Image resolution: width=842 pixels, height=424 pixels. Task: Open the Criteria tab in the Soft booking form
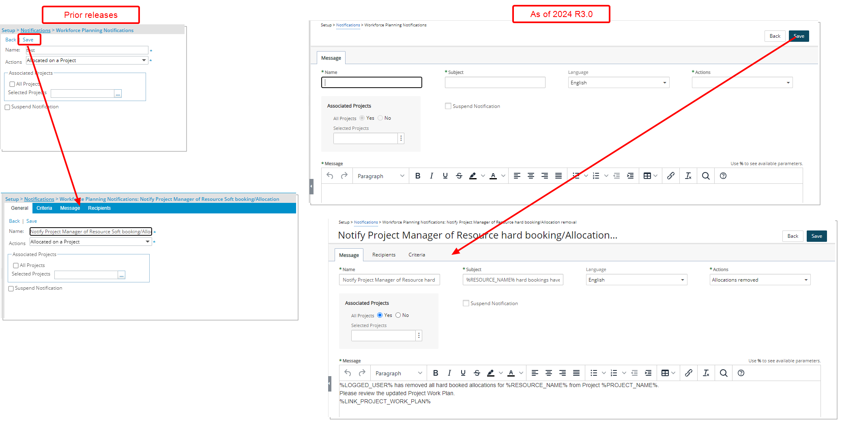coord(44,208)
